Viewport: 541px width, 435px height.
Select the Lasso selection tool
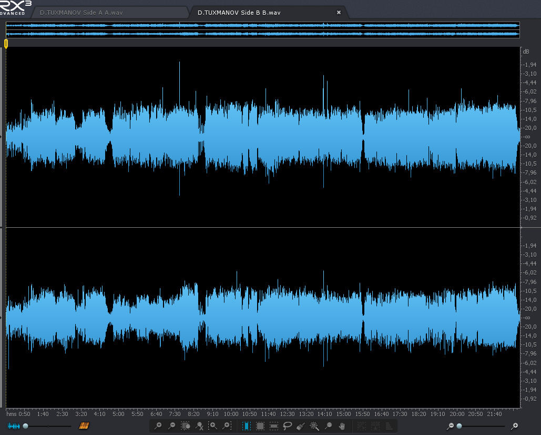point(288,426)
